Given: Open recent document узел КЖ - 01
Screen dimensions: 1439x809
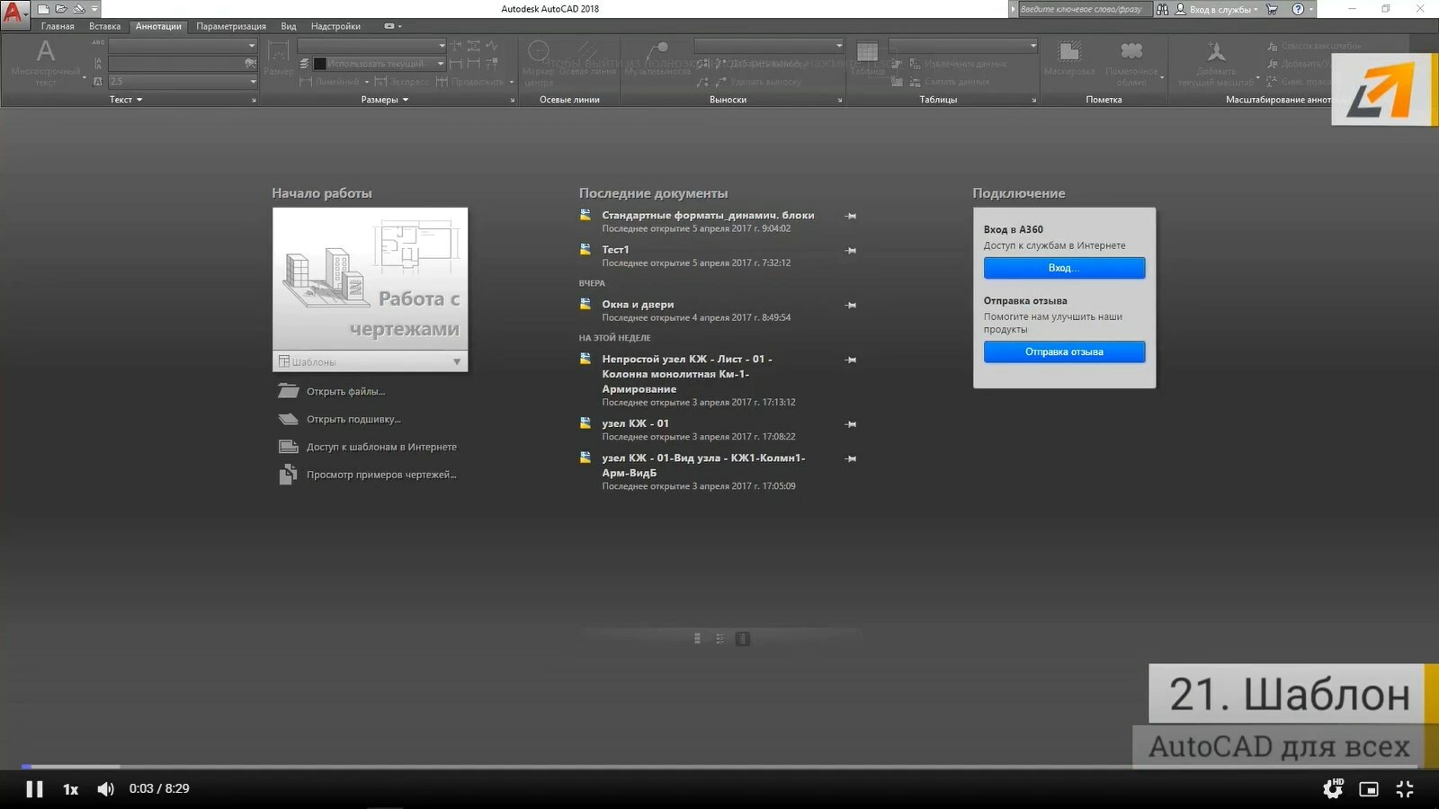Looking at the screenshot, I should (635, 423).
